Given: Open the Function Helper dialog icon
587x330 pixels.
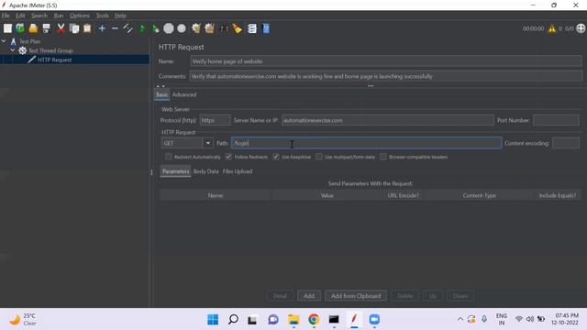Looking at the screenshot, I should (x=252, y=28).
